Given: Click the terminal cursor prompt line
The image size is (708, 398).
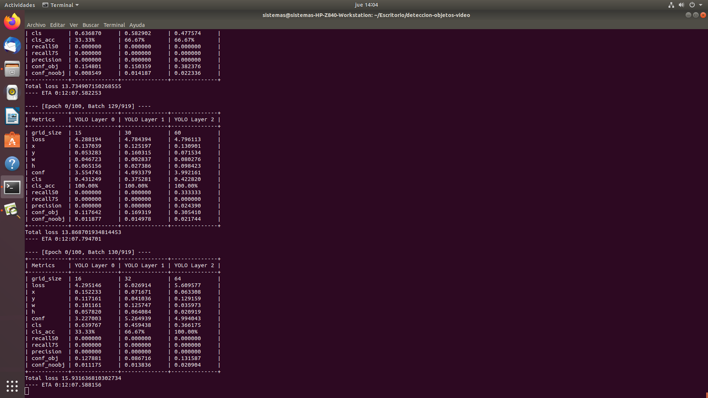Looking at the screenshot, I should [27, 391].
